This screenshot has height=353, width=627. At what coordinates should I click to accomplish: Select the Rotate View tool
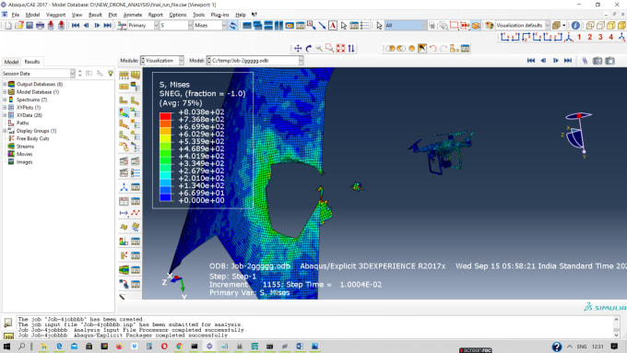[x=308, y=48]
